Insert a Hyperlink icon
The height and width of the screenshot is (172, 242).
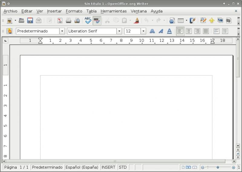pyautogui.click(x=172, y=21)
